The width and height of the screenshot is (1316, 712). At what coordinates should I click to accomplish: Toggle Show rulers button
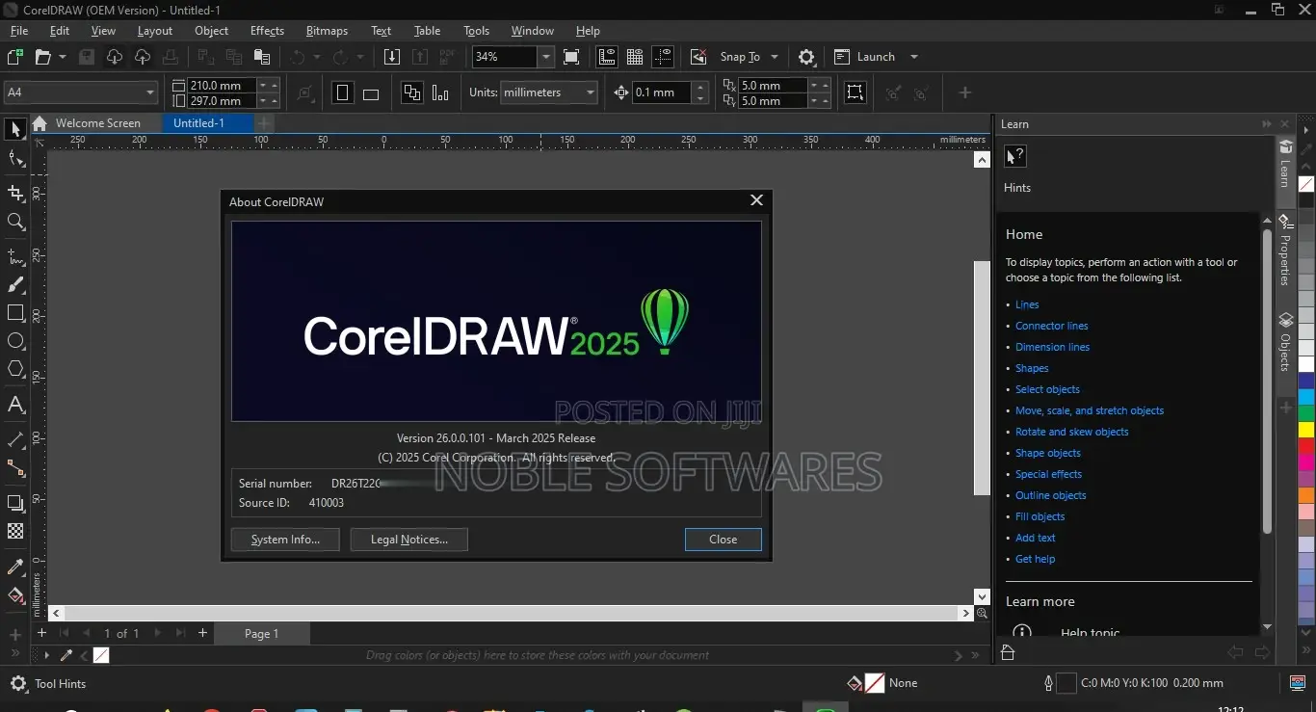[x=607, y=57]
